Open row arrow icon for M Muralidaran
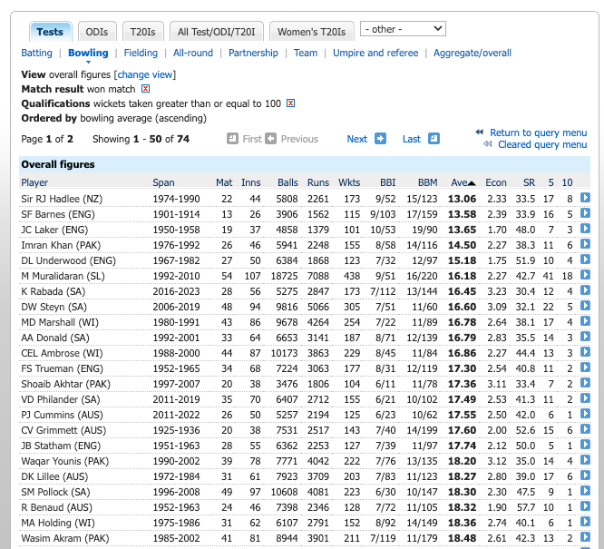The height and width of the screenshot is (549, 604). click(x=585, y=276)
